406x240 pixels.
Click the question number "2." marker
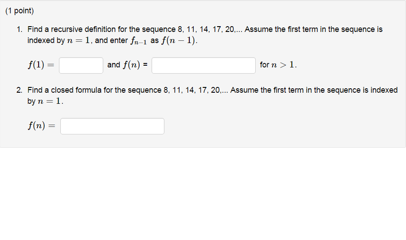(20, 90)
